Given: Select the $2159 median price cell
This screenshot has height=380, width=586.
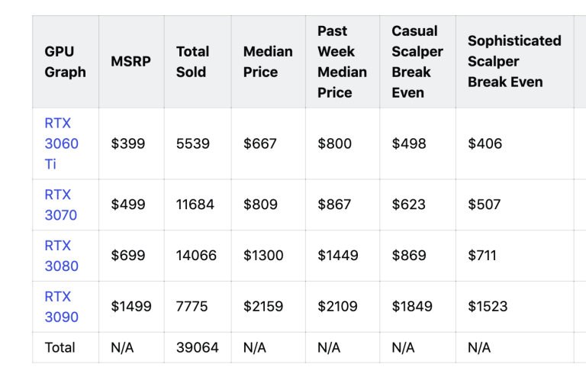Looking at the screenshot, I should (263, 307).
